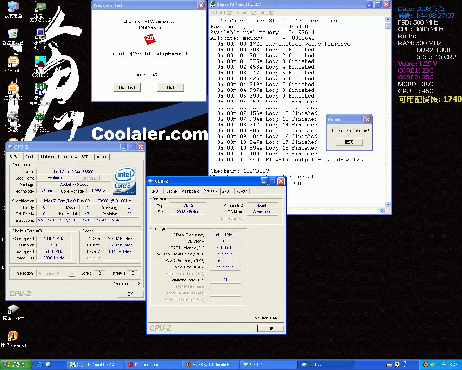Screen dimensions: 462x370
Task: Click the Internet Explorer quick launch icon
Action: click(40, 365)
